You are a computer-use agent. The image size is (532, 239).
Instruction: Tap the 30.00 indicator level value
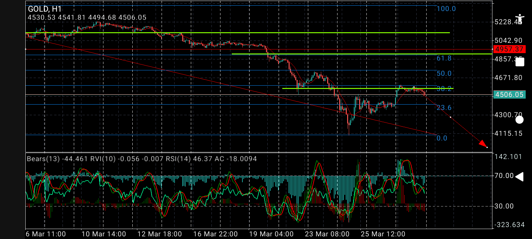pos(504,206)
